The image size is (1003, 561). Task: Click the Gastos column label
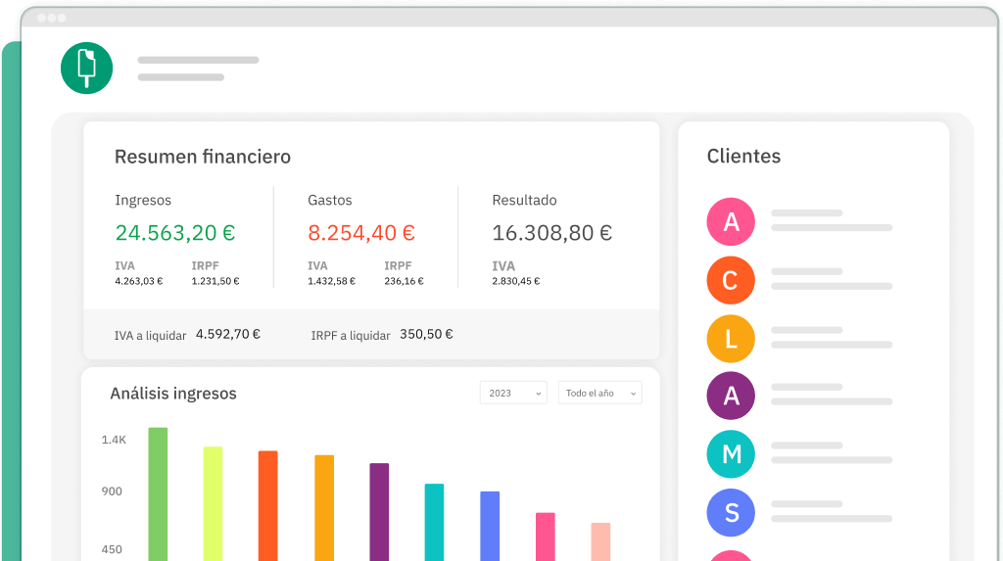tap(330, 201)
